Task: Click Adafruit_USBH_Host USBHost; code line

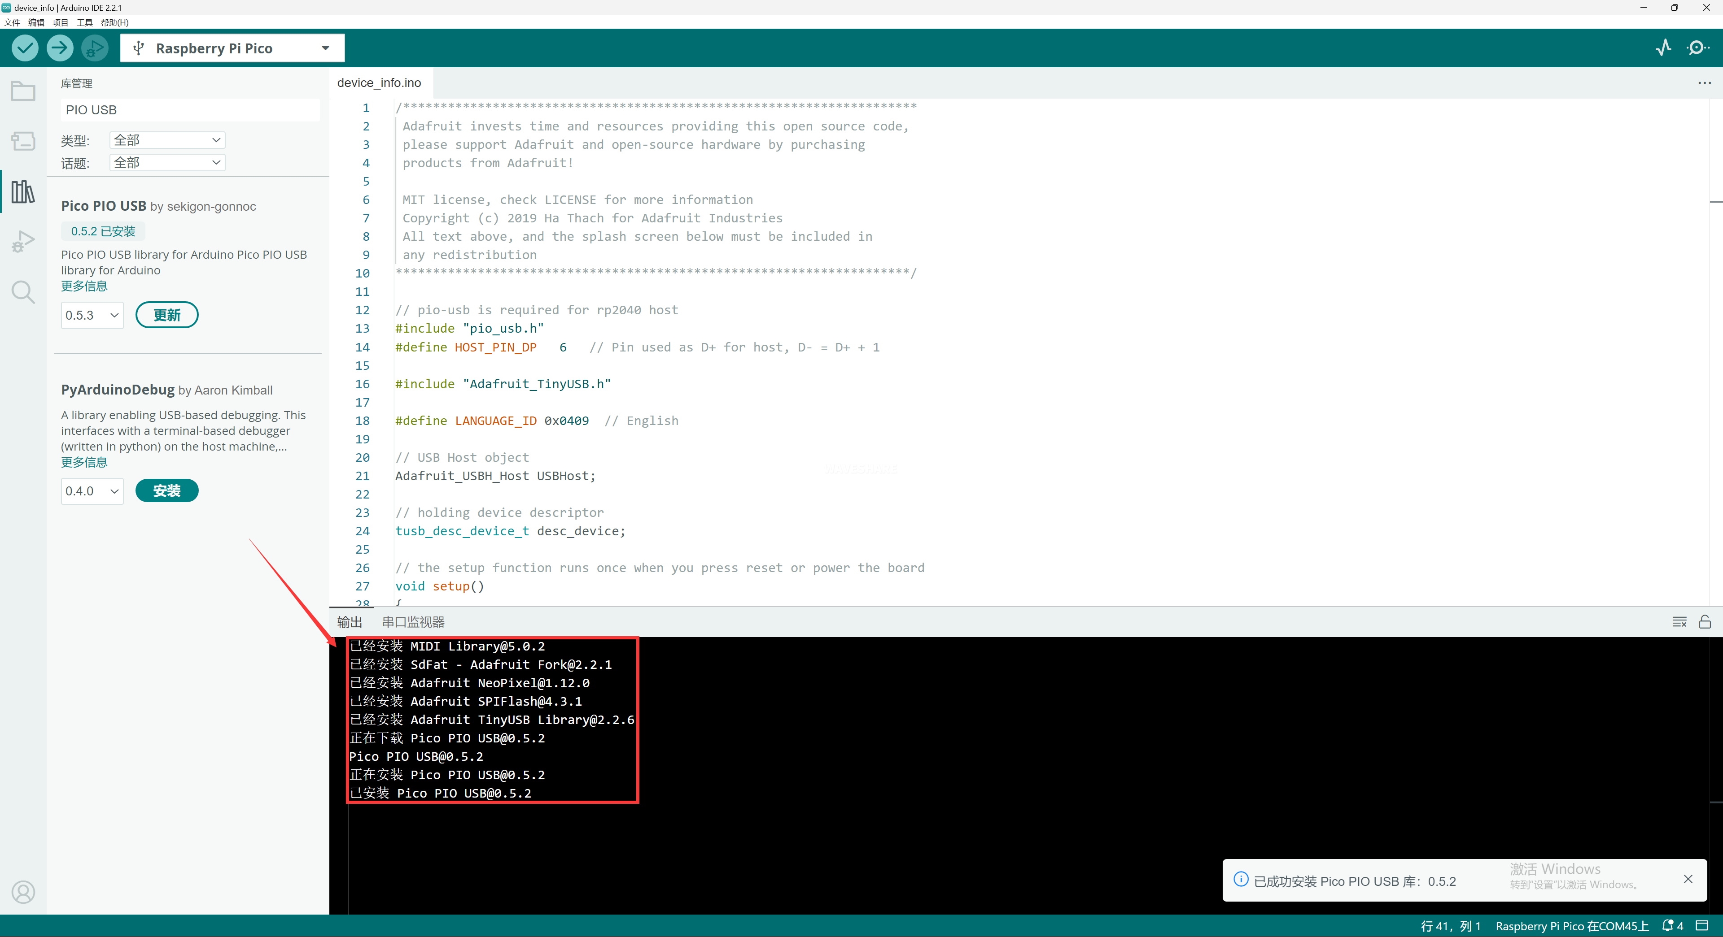Action: tap(495, 476)
